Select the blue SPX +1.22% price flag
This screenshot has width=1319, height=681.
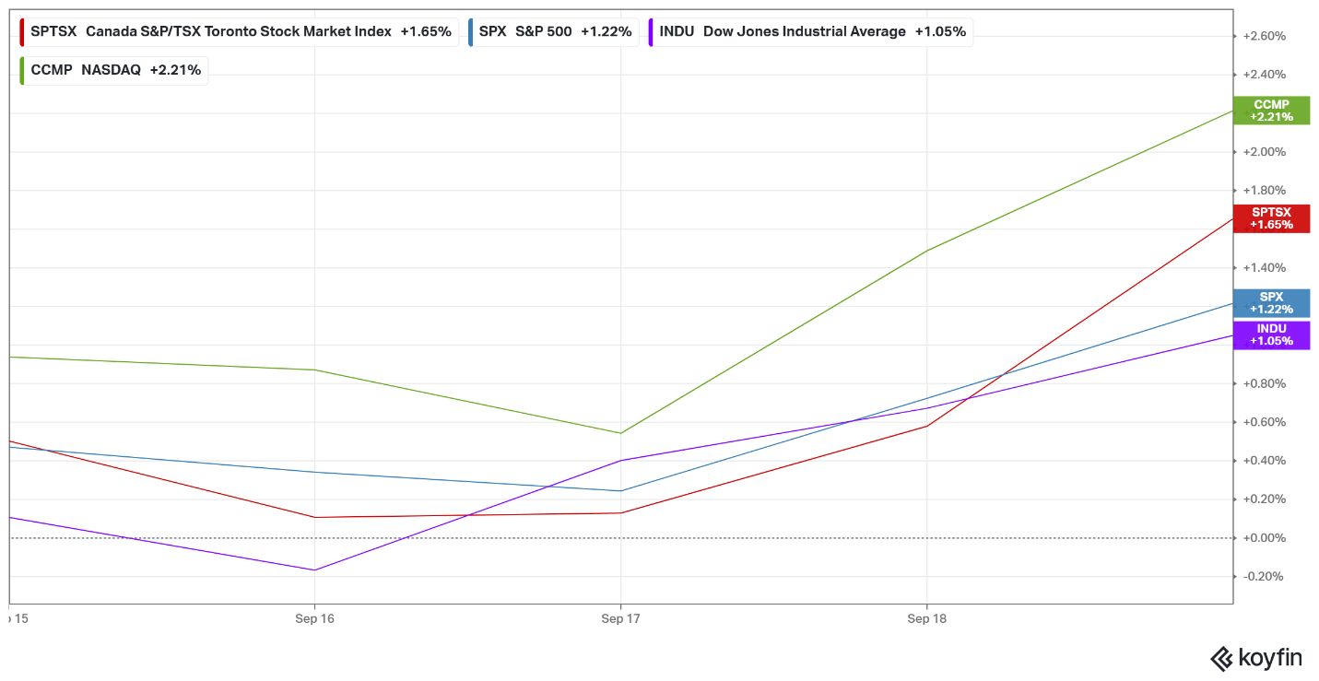pos(1271,303)
